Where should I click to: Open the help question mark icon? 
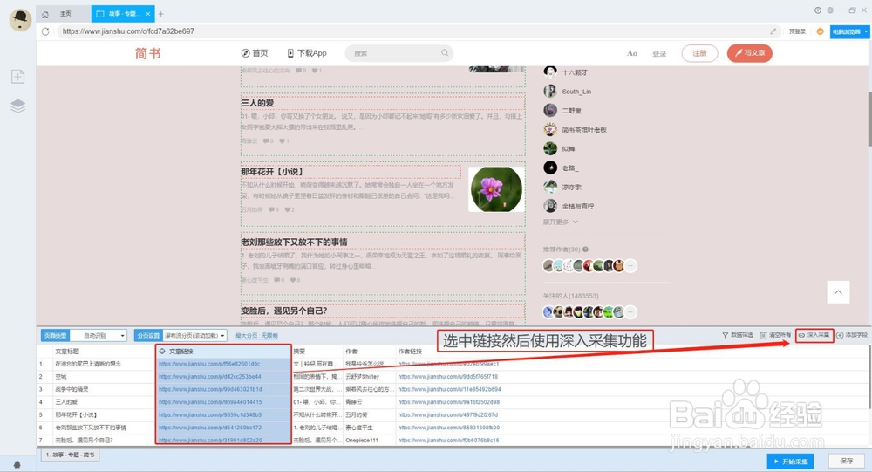(x=818, y=10)
